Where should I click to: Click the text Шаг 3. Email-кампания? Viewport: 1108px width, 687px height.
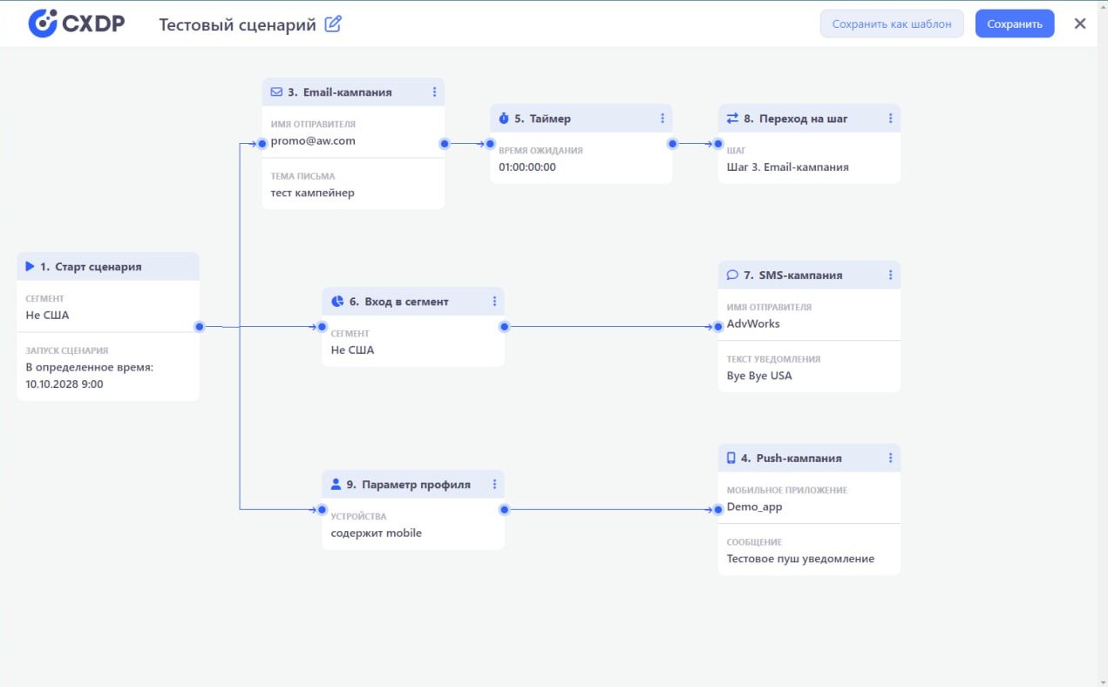click(x=788, y=167)
